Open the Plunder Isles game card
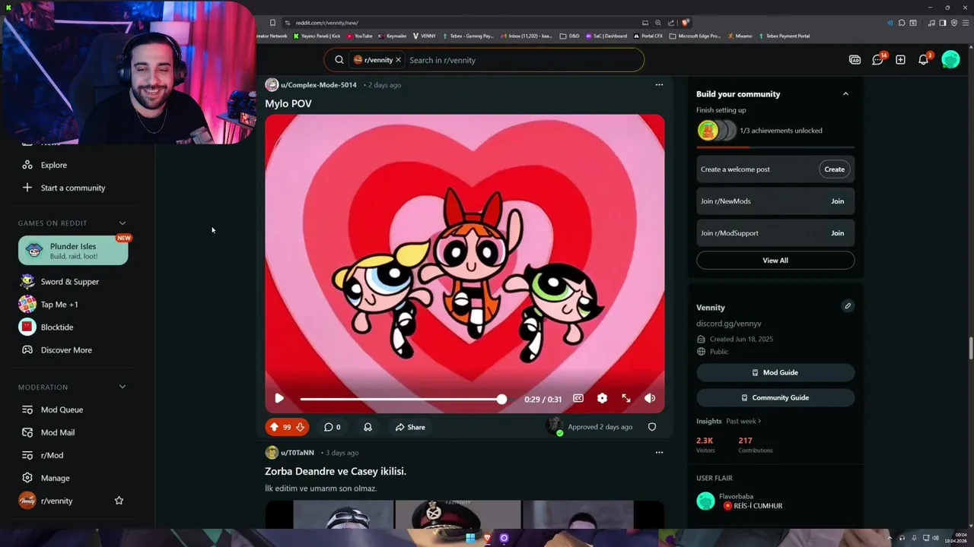This screenshot has width=974, height=547. click(x=73, y=251)
